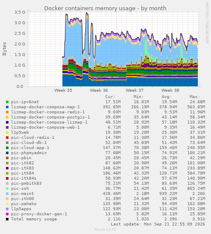Viewport: 211px width, 234px height.
Task: Click the 'pic-maint' legend label
Action: point(23,194)
